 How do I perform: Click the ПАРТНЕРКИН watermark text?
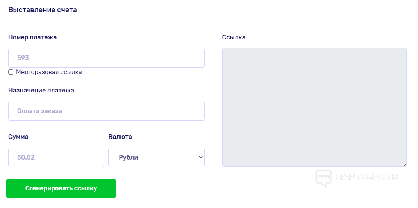[366, 177]
